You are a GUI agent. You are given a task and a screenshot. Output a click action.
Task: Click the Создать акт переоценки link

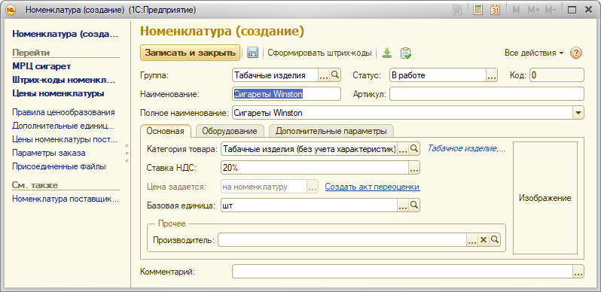point(372,187)
